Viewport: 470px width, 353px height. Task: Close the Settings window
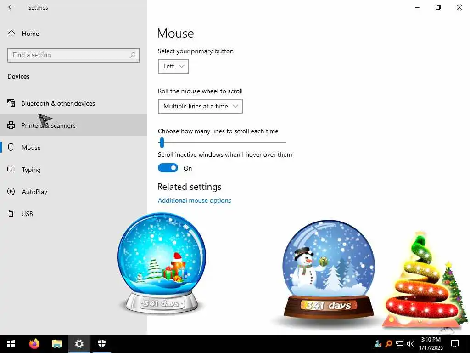[x=459, y=7]
